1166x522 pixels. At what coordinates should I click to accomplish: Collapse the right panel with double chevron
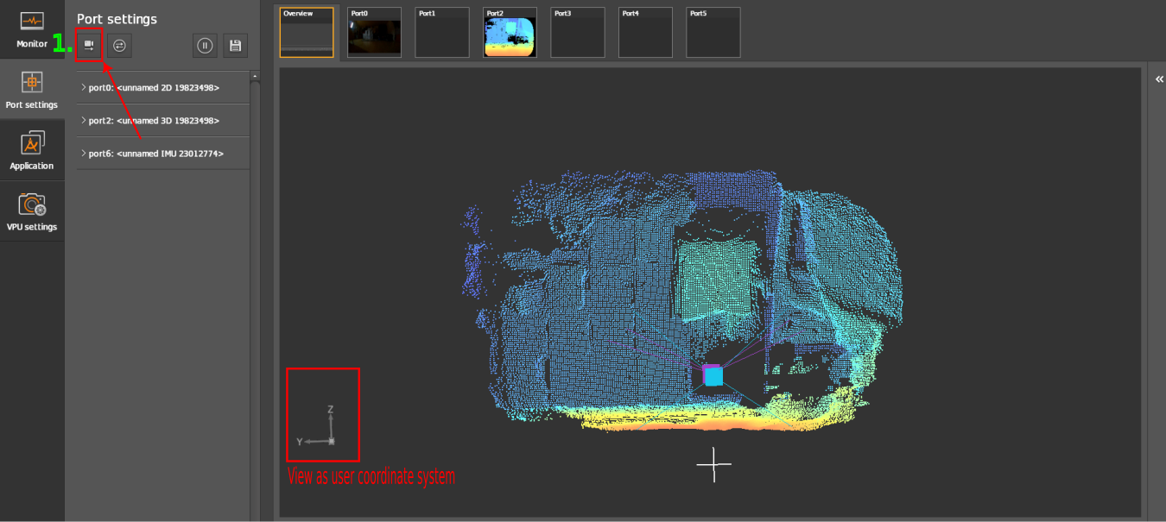pos(1158,79)
